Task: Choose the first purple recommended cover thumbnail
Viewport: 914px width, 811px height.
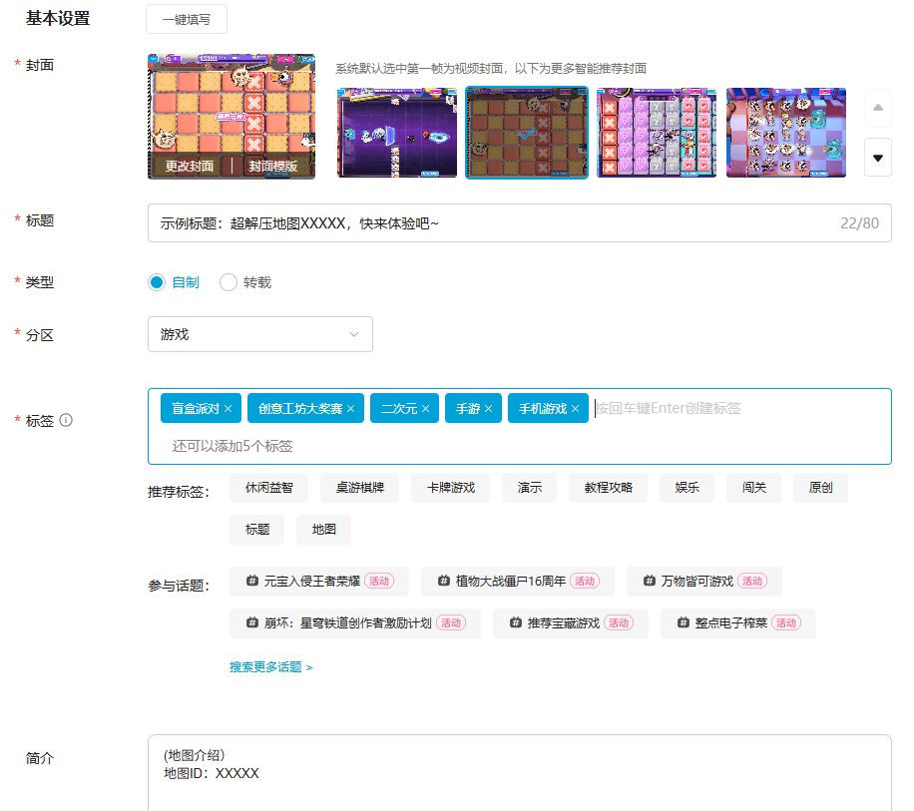Action: 397,133
